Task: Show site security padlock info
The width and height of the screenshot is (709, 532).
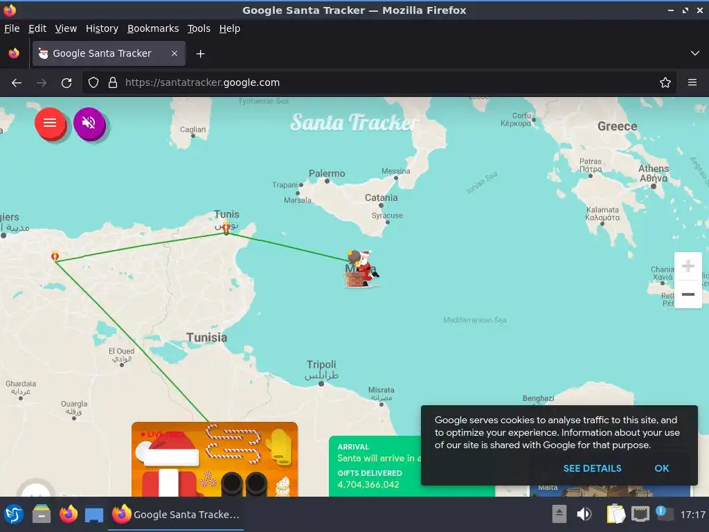Action: pyautogui.click(x=113, y=83)
